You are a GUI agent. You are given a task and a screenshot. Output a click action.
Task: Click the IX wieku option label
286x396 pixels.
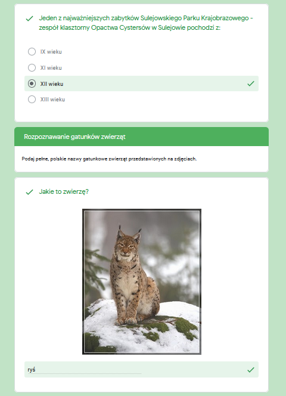coord(51,52)
